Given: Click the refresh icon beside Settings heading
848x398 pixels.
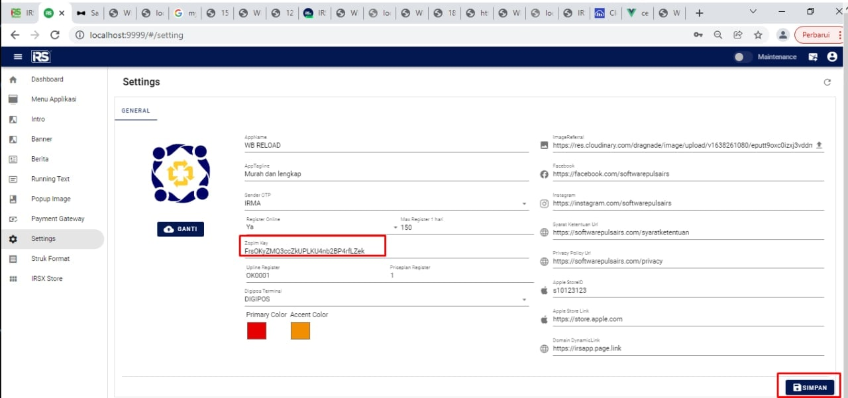Looking at the screenshot, I should pos(827,82).
